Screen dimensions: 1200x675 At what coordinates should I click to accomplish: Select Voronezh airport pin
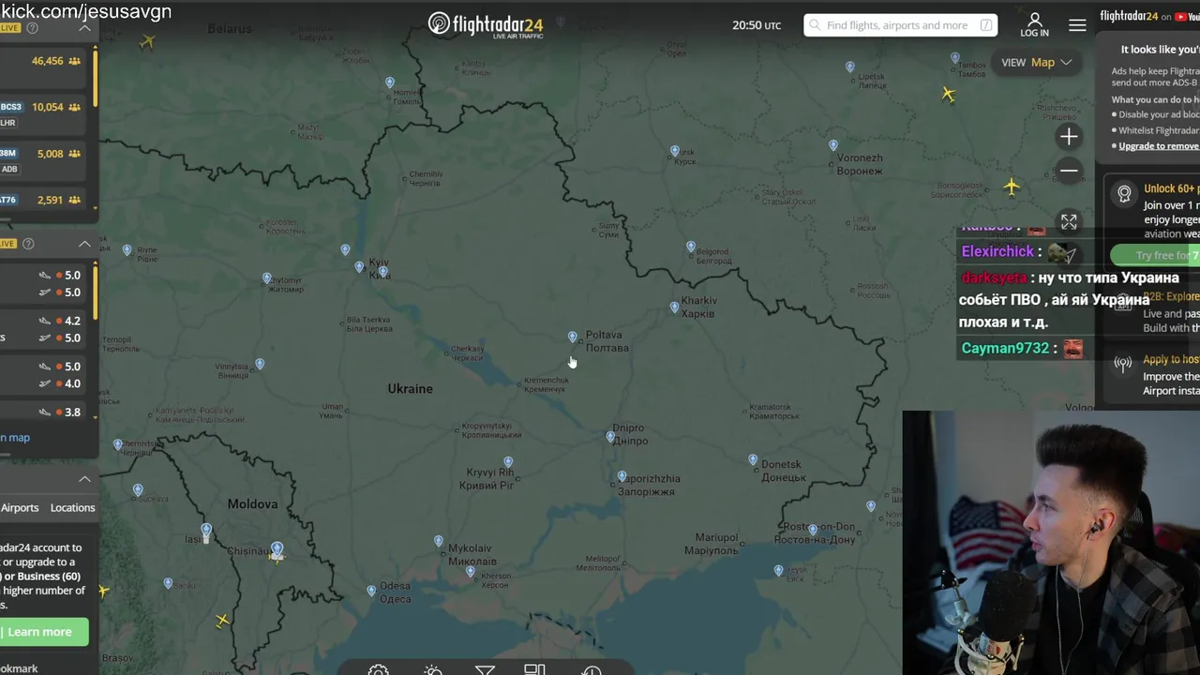833,145
